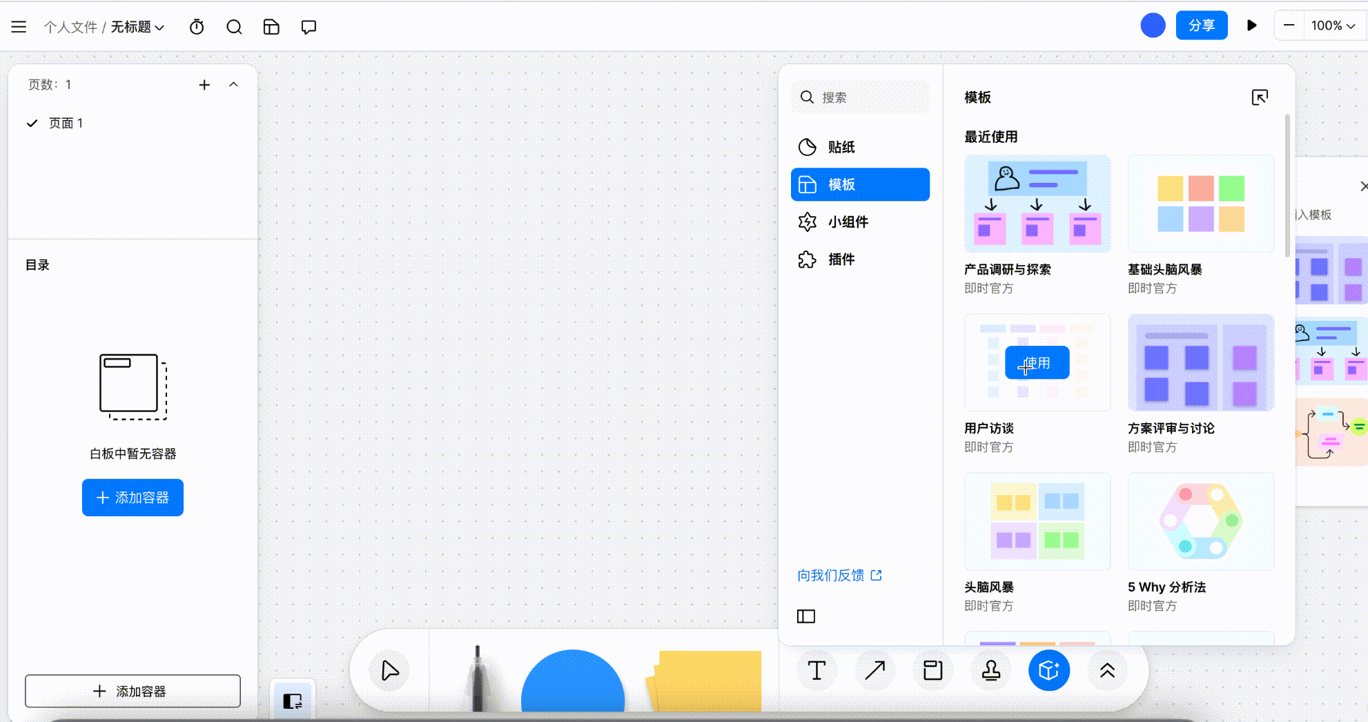
Task: Open the search magnifier in top bar
Action: 234,27
